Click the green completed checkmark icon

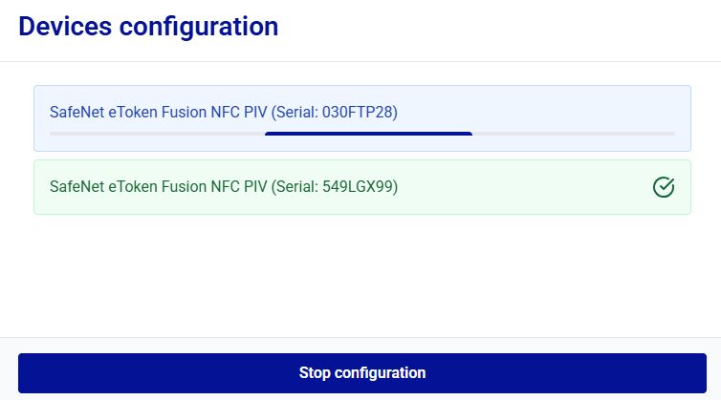tap(664, 187)
